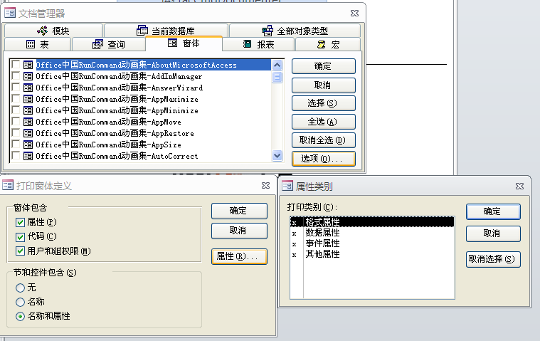Switch to 宏 tab
This screenshot has width=540, height=341.
(x=328, y=44)
